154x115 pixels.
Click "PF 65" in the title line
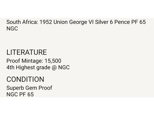(x=138, y=22)
